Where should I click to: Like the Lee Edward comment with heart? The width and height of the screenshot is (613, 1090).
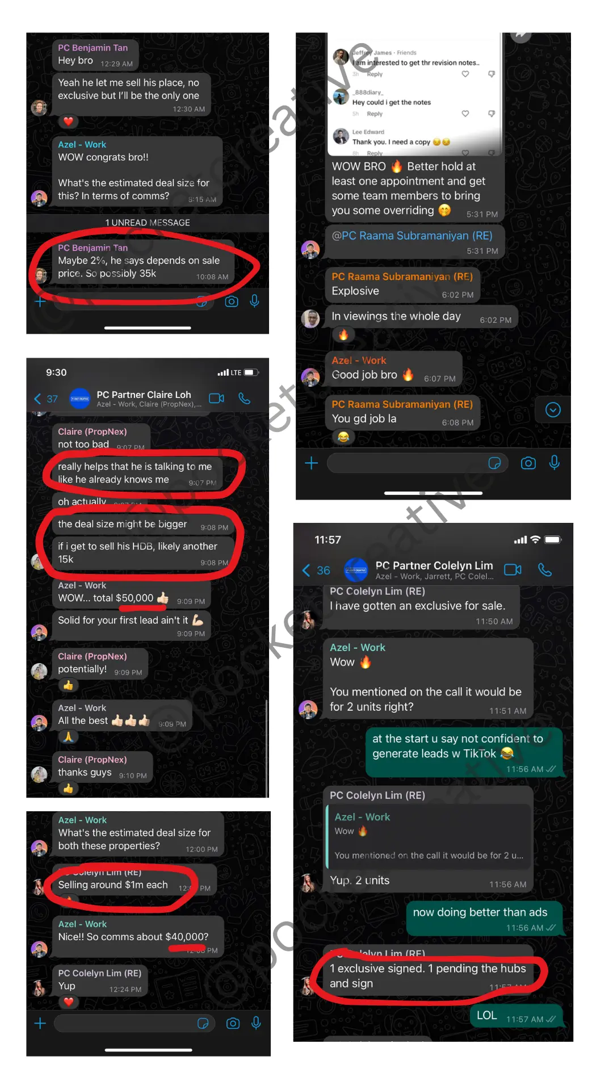click(x=465, y=153)
